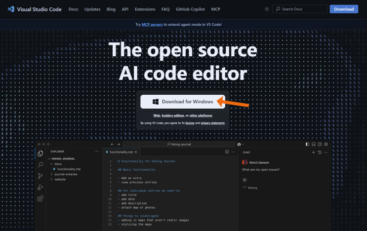Close the functionality.md tab
This screenshot has height=231, width=367.
[x=136, y=152]
